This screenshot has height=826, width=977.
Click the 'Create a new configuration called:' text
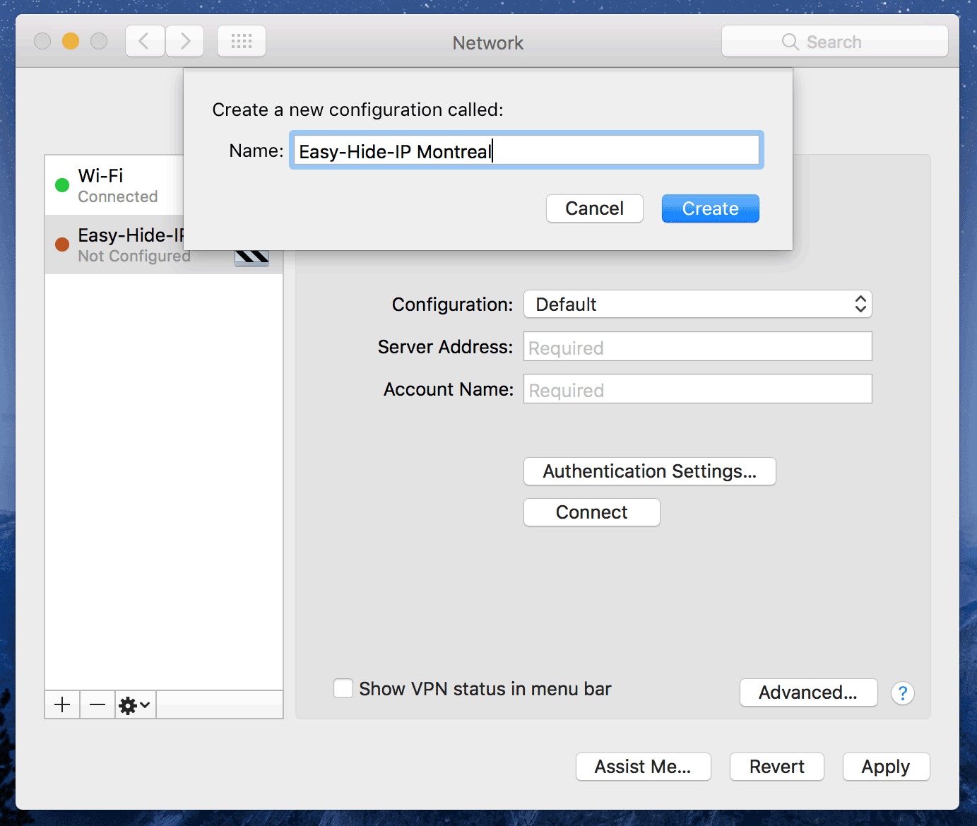click(358, 110)
